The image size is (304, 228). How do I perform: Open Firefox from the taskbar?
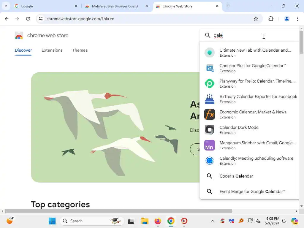tap(158, 221)
